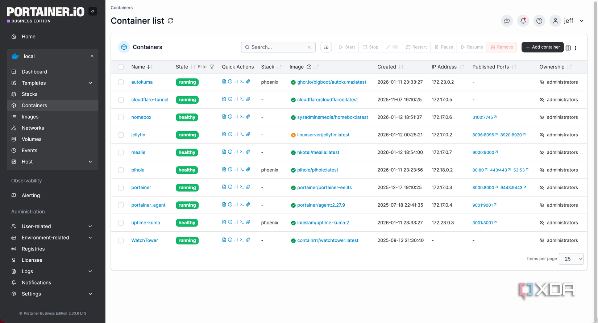The height and width of the screenshot is (323, 598).
Task: Select the mealie row checkbox
Action: pos(121,153)
